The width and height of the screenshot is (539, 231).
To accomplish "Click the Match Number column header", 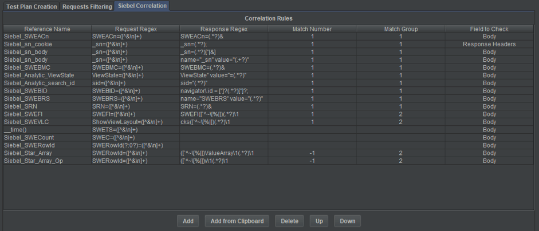I will coord(312,29).
